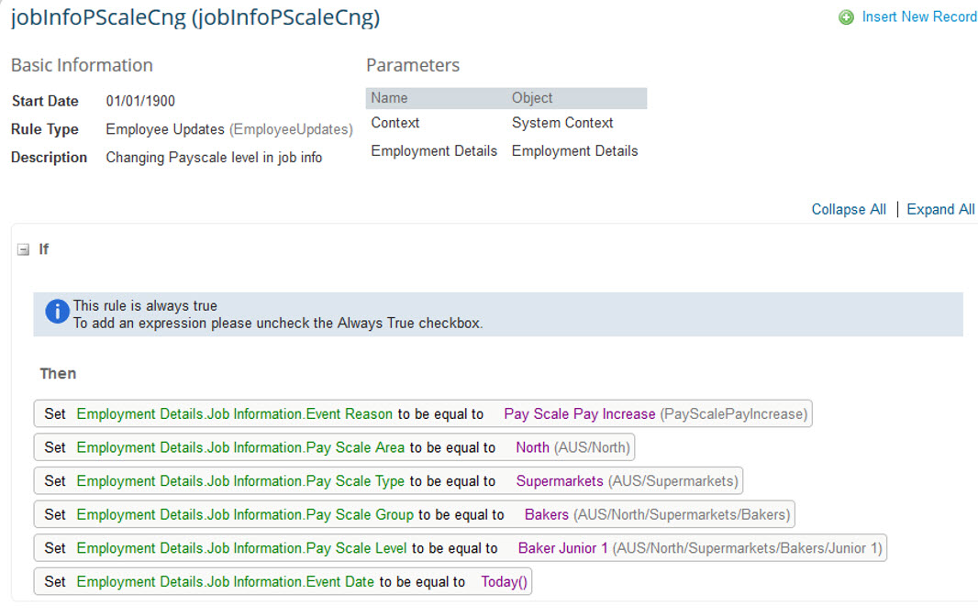Click the jobInfoPScaleCng page title
978x616 pixels.
point(195,17)
